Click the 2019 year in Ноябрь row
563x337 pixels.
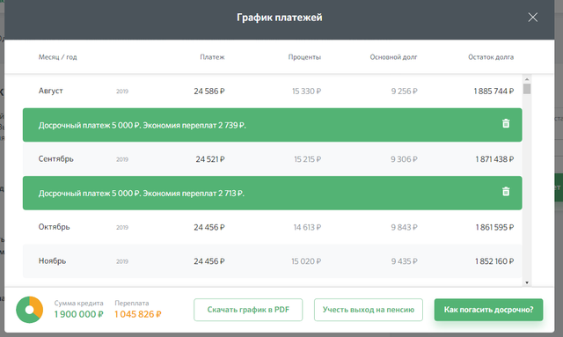pos(122,261)
